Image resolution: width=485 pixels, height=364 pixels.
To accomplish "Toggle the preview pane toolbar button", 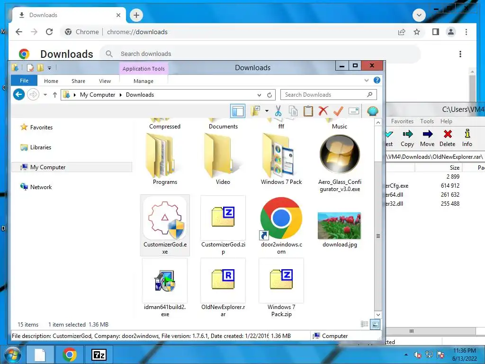I will (x=238, y=111).
